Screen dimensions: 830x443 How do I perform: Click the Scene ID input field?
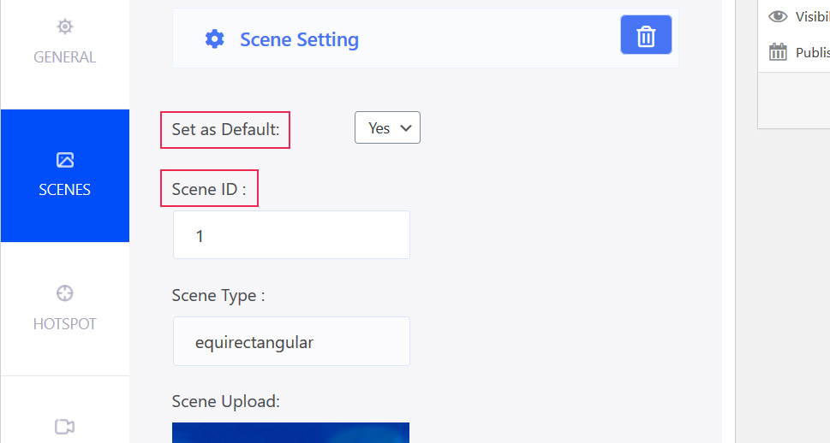(292, 235)
